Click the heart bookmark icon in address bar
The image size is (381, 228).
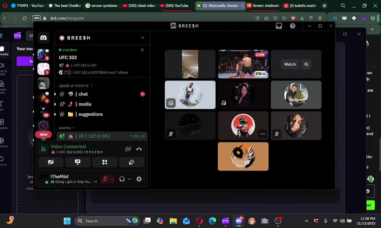pyautogui.click(x=293, y=18)
